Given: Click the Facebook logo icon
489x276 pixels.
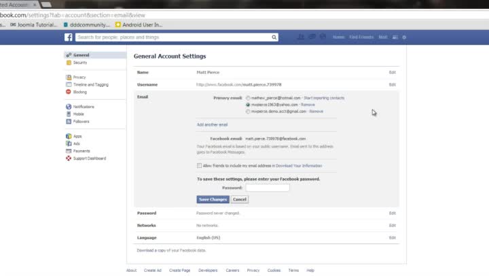Looking at the screenshot, I should [69, 37].
